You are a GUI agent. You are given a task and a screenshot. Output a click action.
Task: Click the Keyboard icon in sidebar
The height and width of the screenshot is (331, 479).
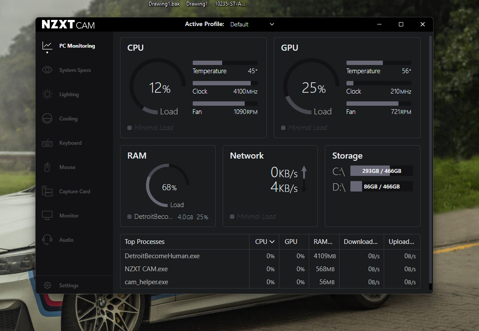point(47,143)
